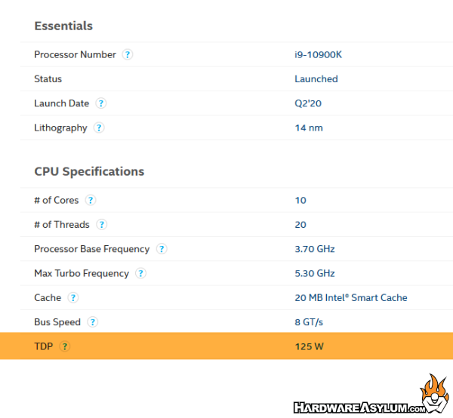Click the CPU Specifications section heading
The width and height of the screenshot is (453, 418).
click(x=89, y=171)
